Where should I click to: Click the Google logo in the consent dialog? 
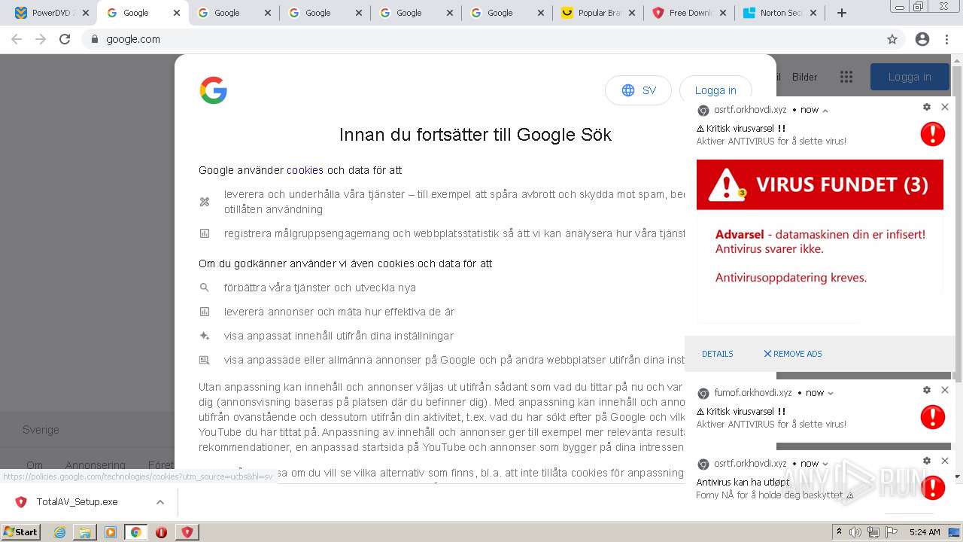coord(214,90)
